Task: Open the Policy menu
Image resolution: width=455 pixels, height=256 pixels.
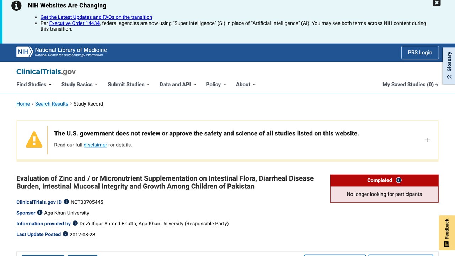Action: point(216,84)
